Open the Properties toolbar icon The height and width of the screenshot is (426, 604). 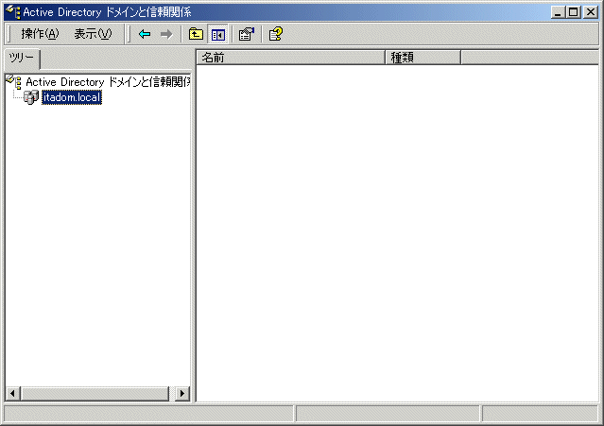click(x=247, y=34)
